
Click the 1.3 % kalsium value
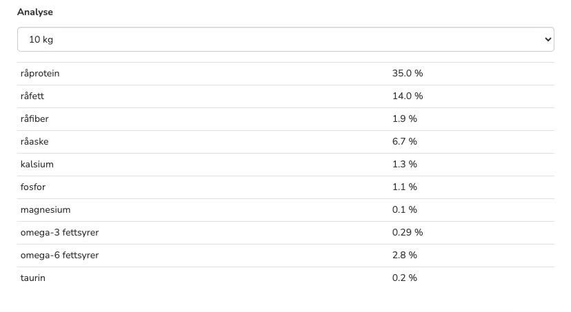405,164
